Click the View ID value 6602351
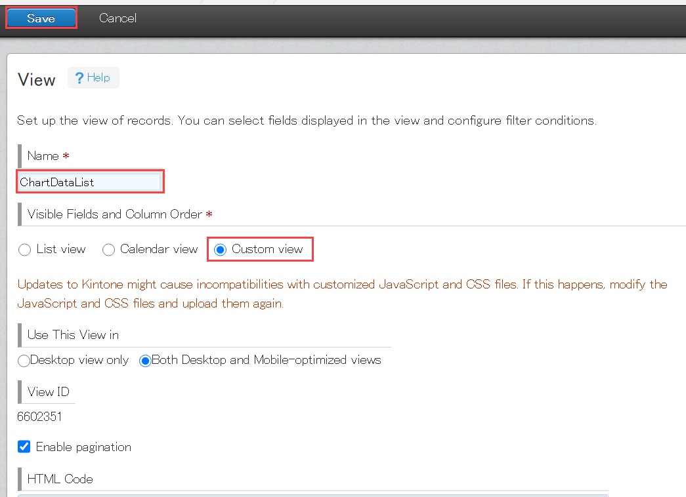 click(x=39, y=416)
